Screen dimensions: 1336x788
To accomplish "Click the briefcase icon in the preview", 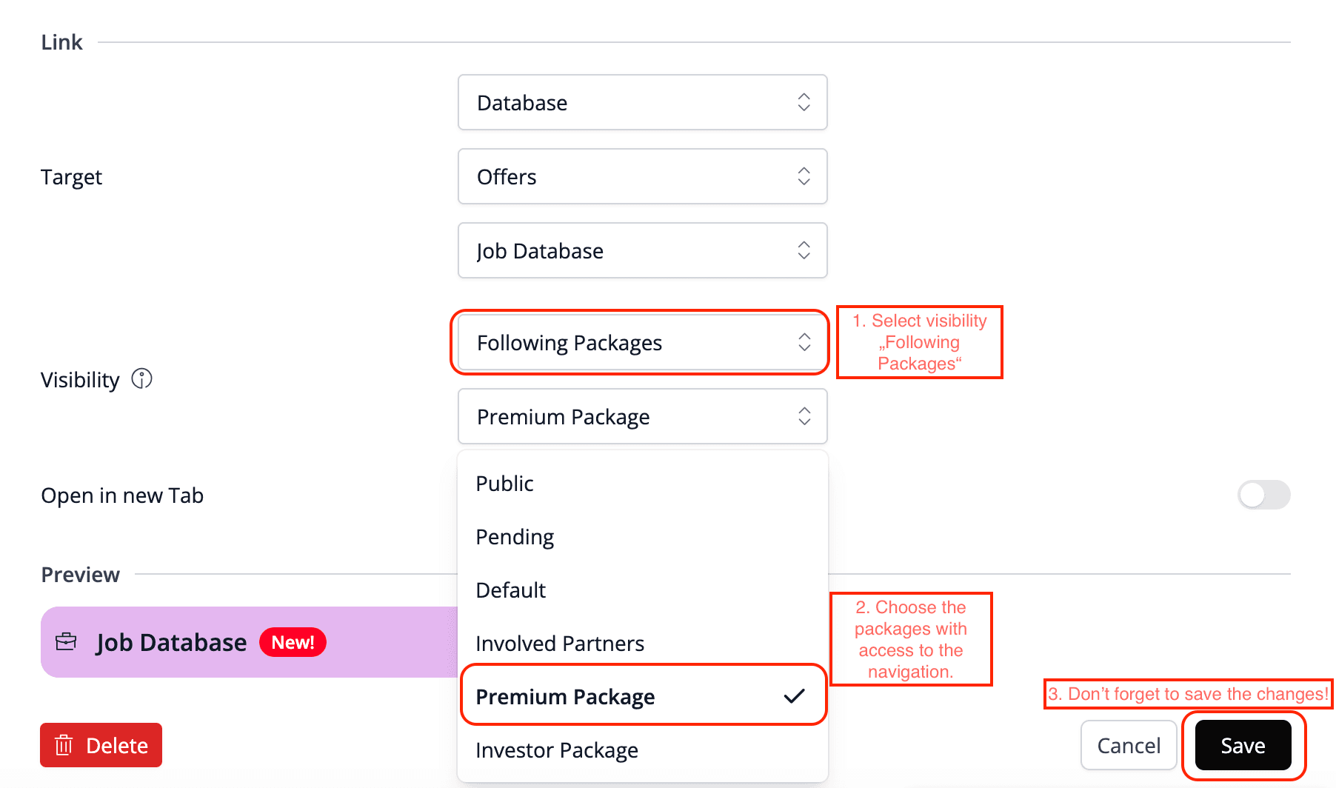I will [66, 641].
